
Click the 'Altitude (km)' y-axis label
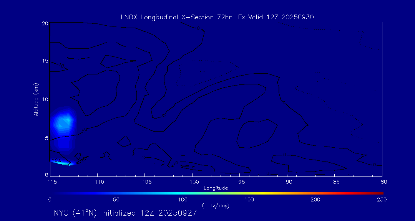tap(36, 99)
